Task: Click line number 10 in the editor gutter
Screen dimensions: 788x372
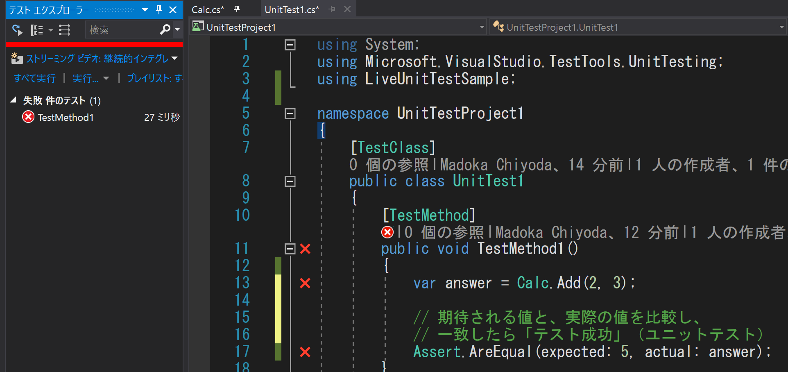Action: pos(242,215)
